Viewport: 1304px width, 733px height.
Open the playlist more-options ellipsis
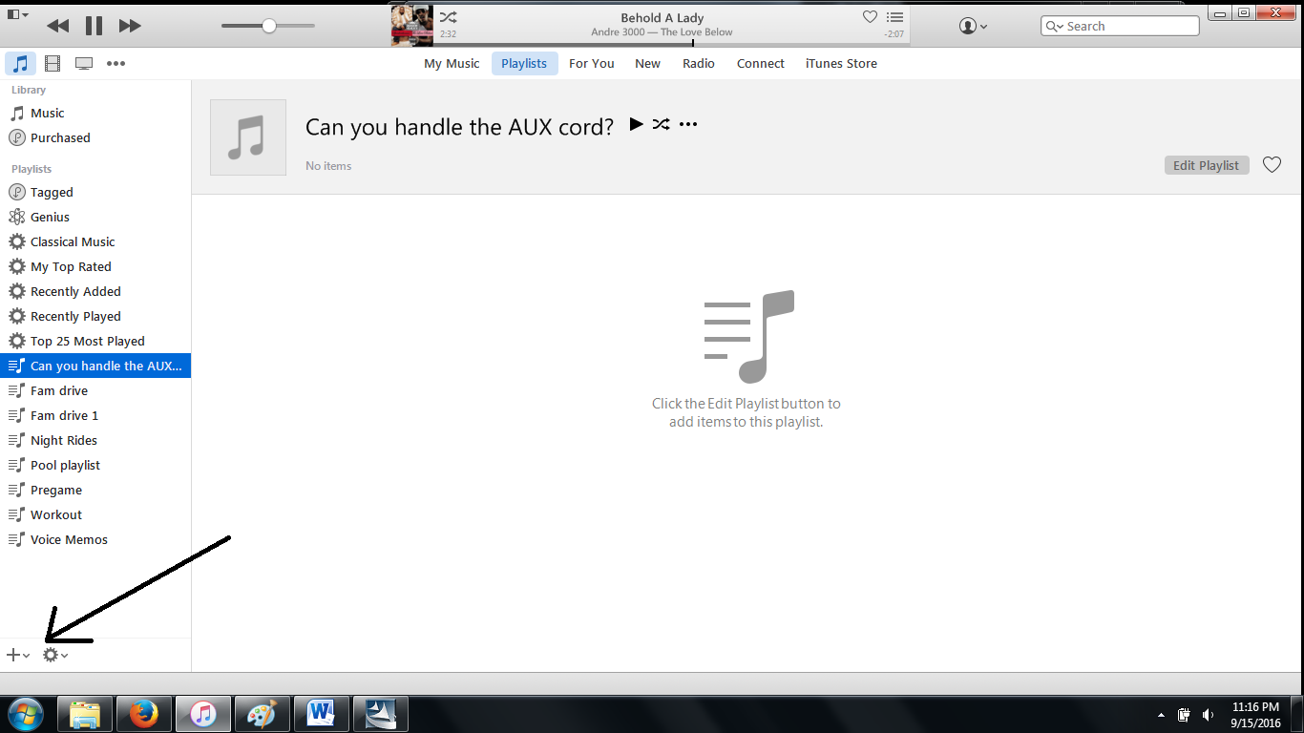[688, 124]
